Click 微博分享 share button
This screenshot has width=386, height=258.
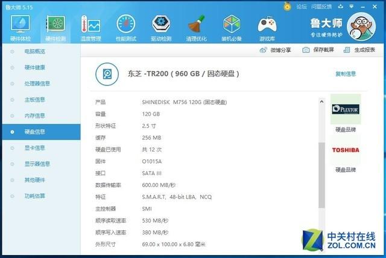[275, 50]
